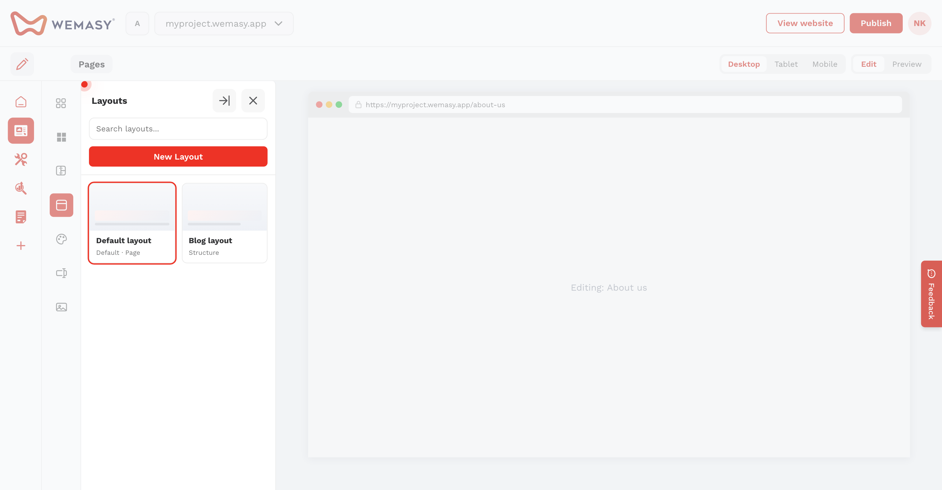Select the active Layouts panel icon

pyautogui.click(x=61, y=205)
